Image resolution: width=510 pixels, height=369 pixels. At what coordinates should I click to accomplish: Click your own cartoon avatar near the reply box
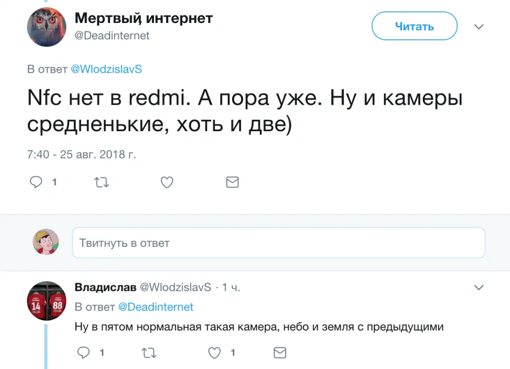46,242
